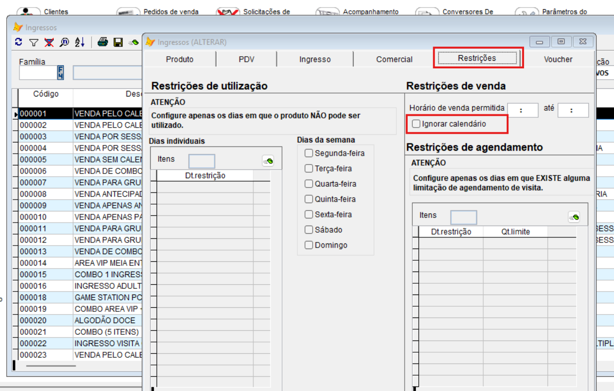
Task: Click the eraser icon in Restrições de agendamento
Action: coord(574,217)
